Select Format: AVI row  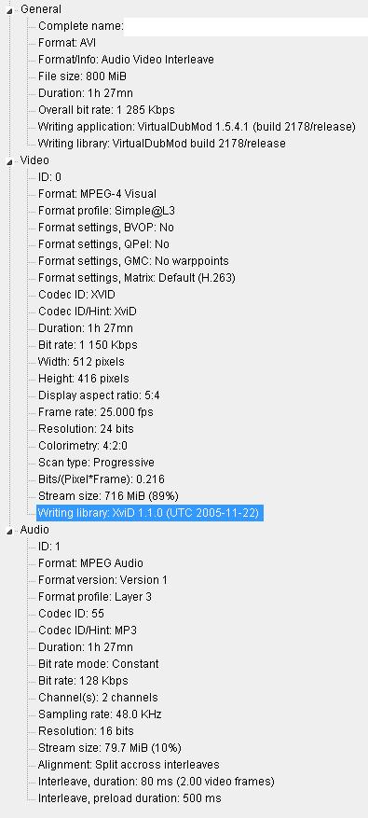(x=67, y=43)
